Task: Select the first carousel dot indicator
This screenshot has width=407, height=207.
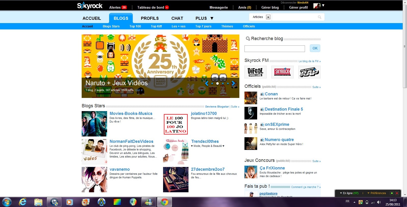Action: coord(212,83)
